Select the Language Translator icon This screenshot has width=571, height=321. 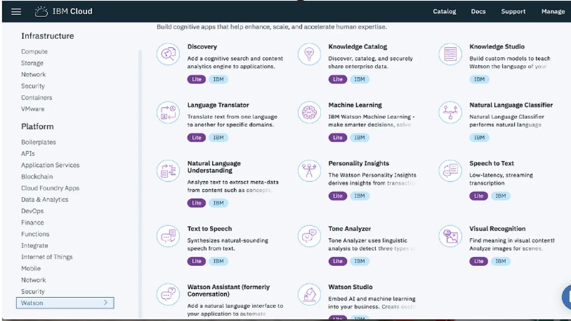(x=168, y=113)
